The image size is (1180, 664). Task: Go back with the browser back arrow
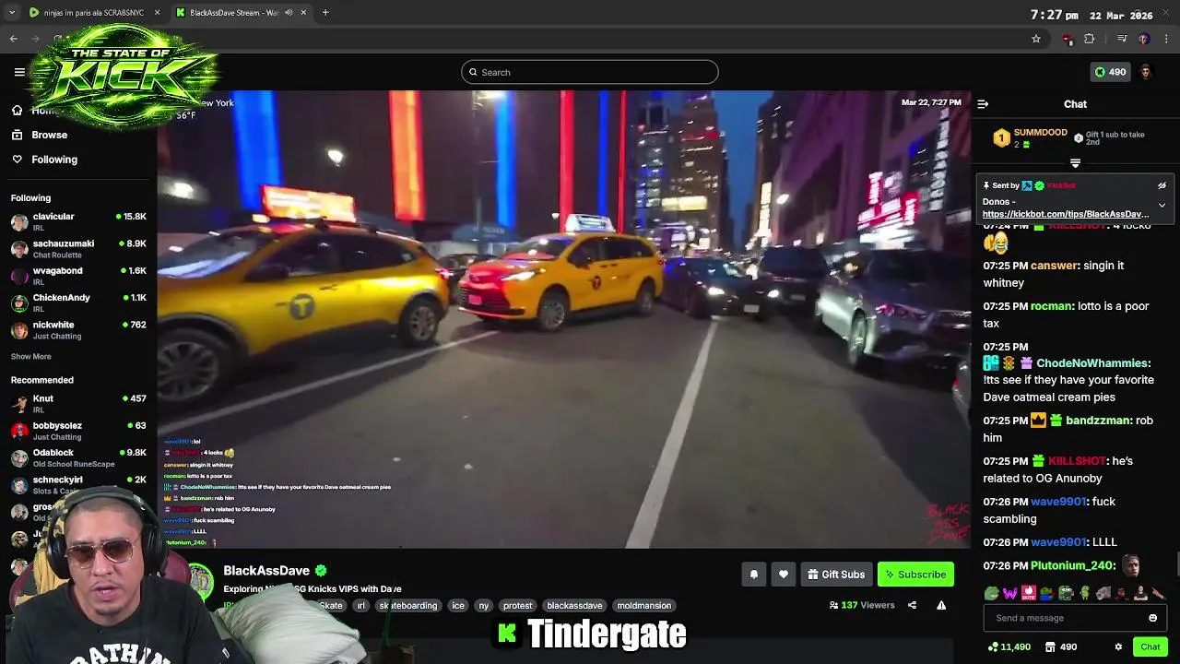point(14,39)
